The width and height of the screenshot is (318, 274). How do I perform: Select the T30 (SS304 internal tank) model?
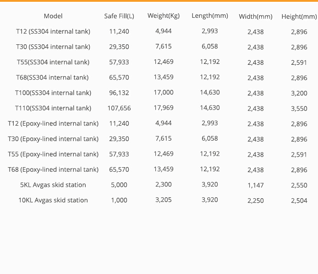point(53,47)
